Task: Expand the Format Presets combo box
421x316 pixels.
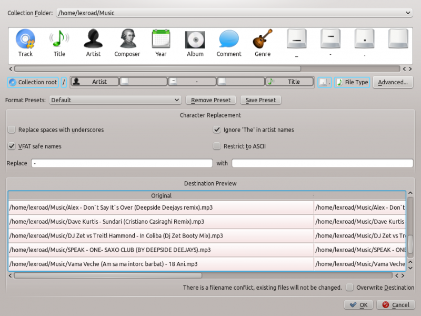Action: [x=115, y=100]
